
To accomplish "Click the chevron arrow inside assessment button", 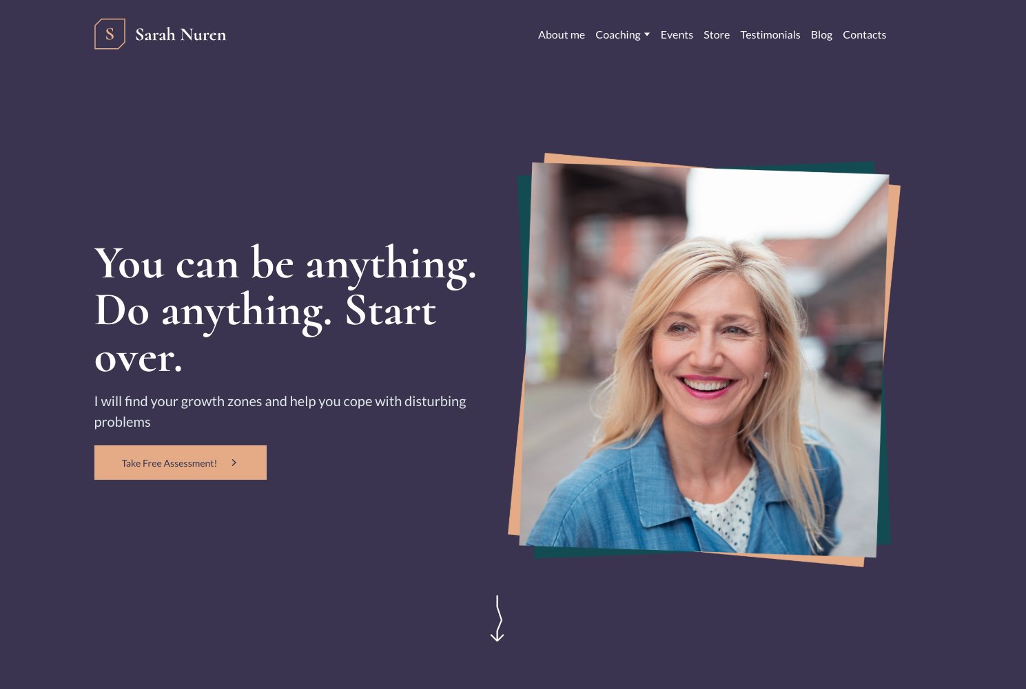I will coord(234,463).
